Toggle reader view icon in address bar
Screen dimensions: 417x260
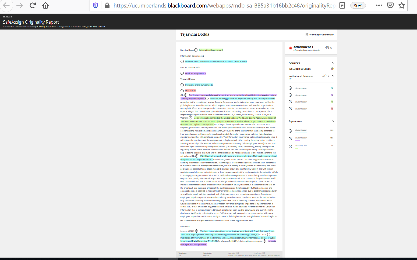point(342,5)
